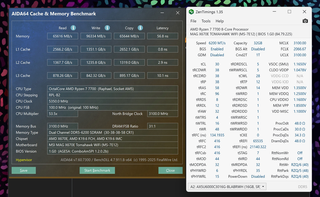Click Memory Latency value 56.8 ns
The height and width of the screenshot is (197, 320).
tap(163, 36)
